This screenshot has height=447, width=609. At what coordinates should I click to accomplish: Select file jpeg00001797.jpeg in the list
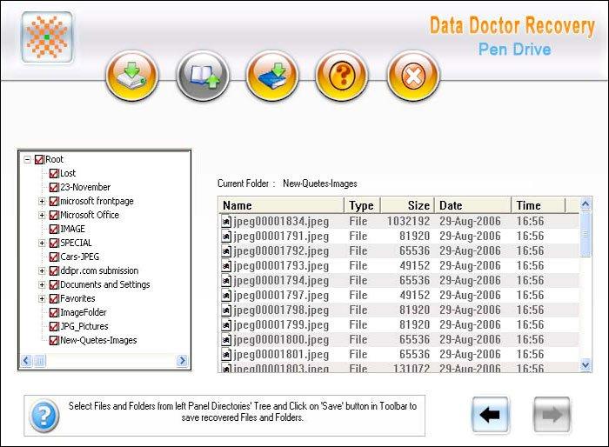coord(281,295)
